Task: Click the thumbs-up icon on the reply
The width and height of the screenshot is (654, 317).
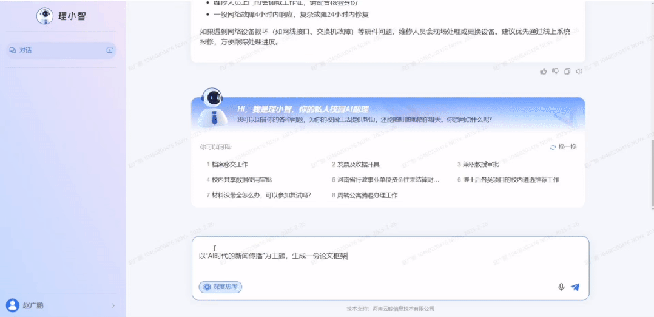Action: [544, 71]
